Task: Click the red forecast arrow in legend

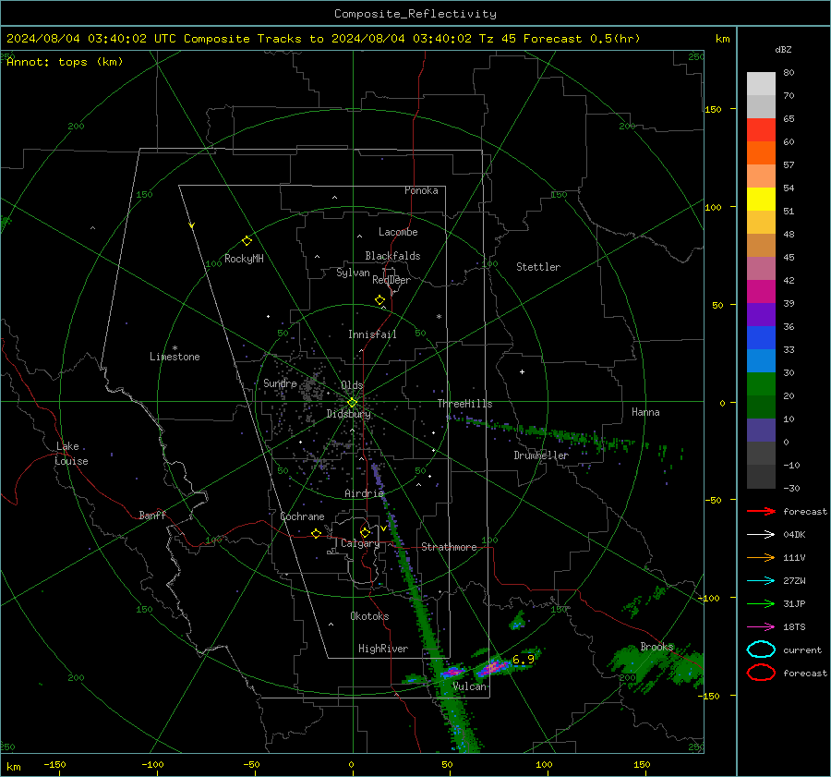Action: [x=761, y=511]
